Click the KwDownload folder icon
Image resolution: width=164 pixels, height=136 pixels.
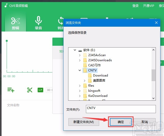(85, 96)
